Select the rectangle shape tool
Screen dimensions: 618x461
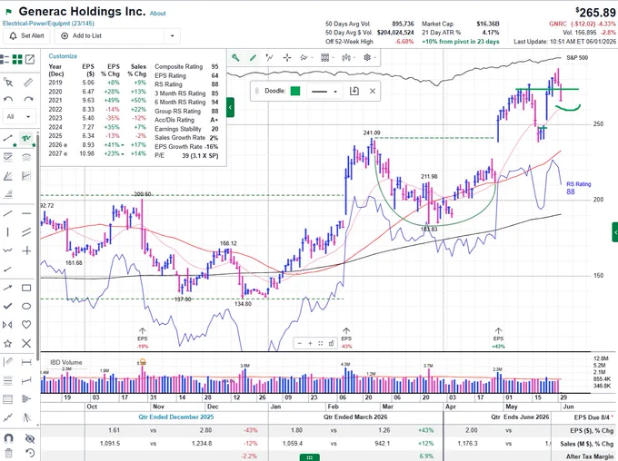[x=26, y=288]
